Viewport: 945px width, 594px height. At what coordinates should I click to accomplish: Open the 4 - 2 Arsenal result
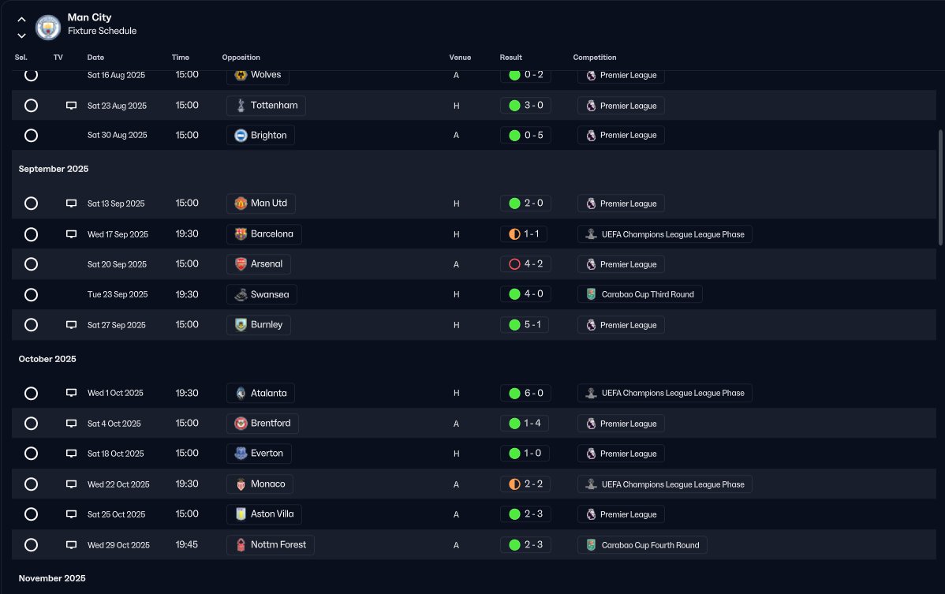coord(525,264)
